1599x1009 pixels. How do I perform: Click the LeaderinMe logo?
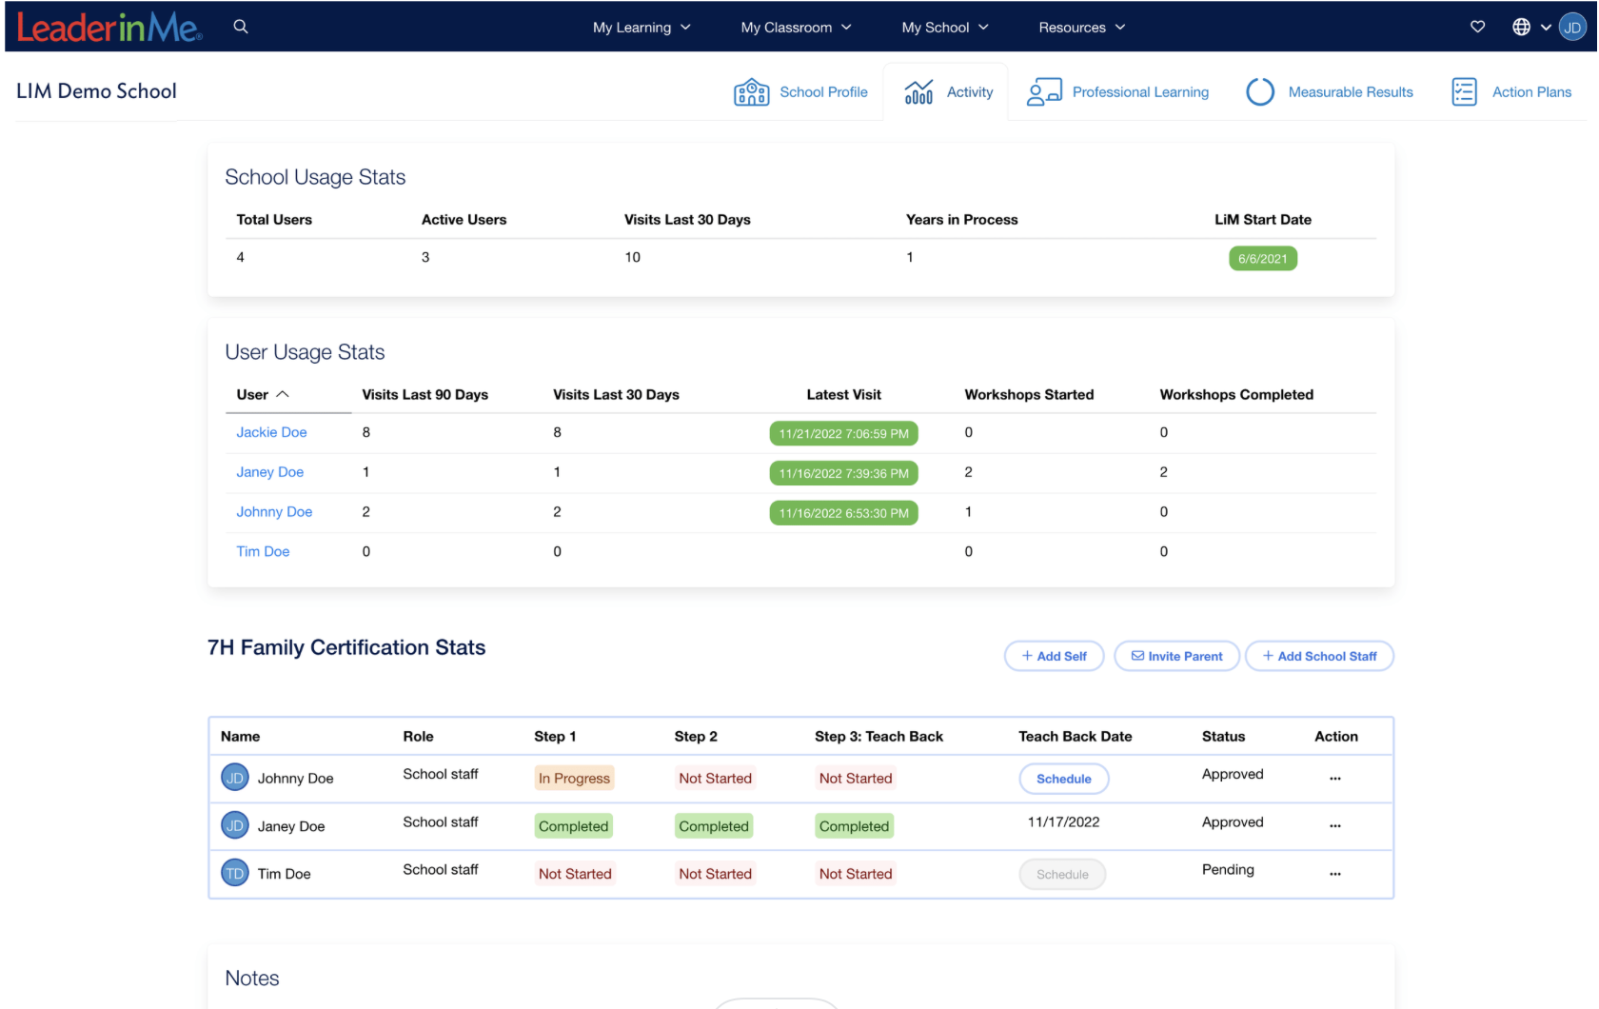[109, 28]
